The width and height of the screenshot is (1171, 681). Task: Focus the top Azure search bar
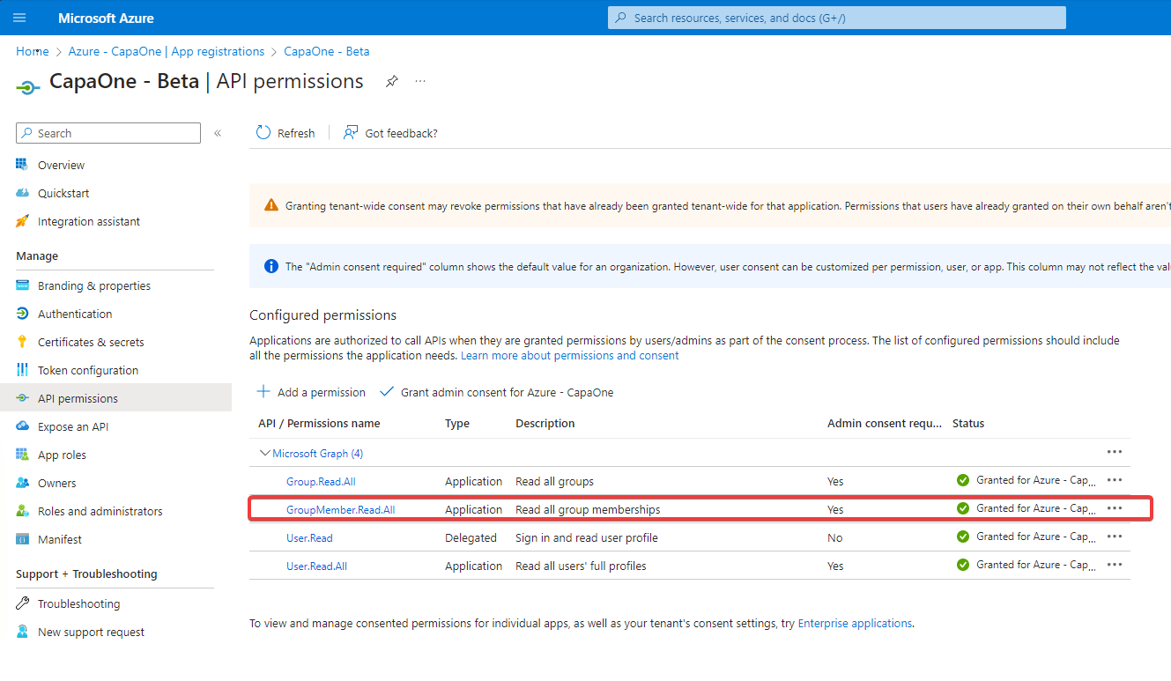[837, 18]
